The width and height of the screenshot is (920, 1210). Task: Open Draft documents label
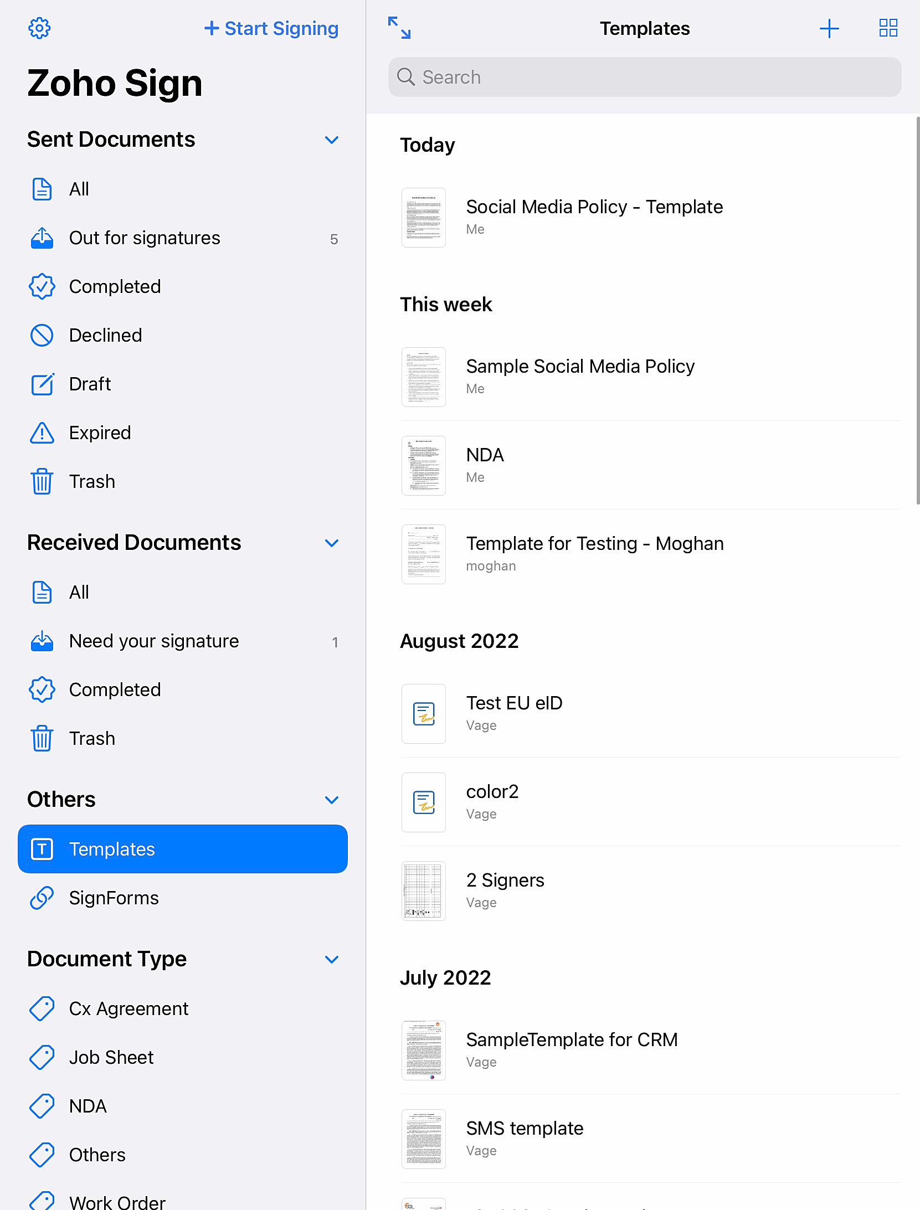[x=90, y=384]
